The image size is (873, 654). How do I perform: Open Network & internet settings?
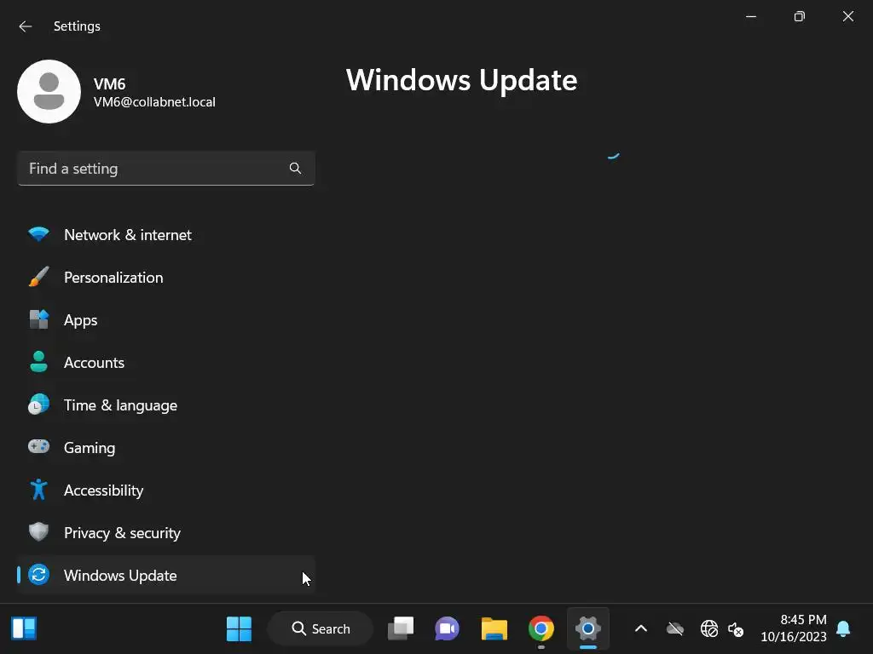[166, 235]
